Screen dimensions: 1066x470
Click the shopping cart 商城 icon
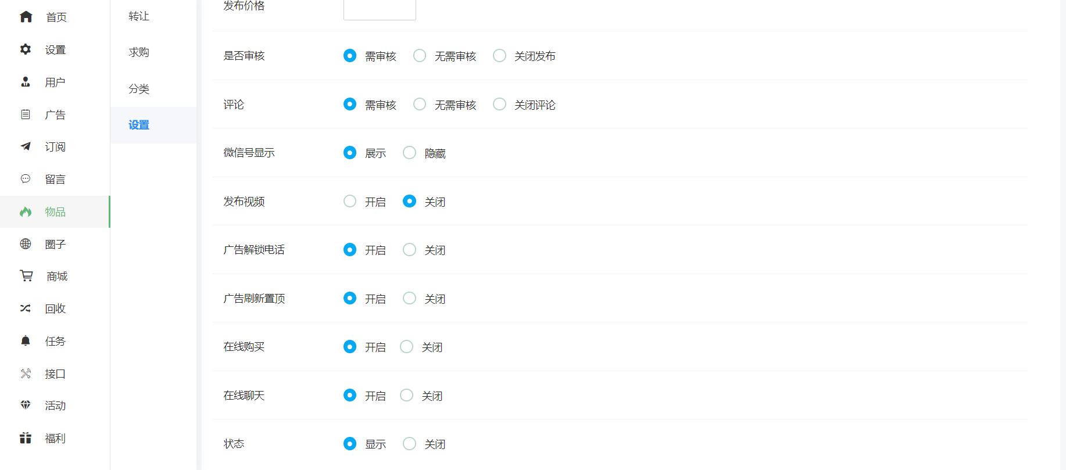click(x=26, y=276)
